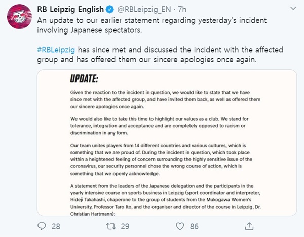Click the RB Leipzig profile avatar
The height and width of the screenshot is (237, 304).
19,17
